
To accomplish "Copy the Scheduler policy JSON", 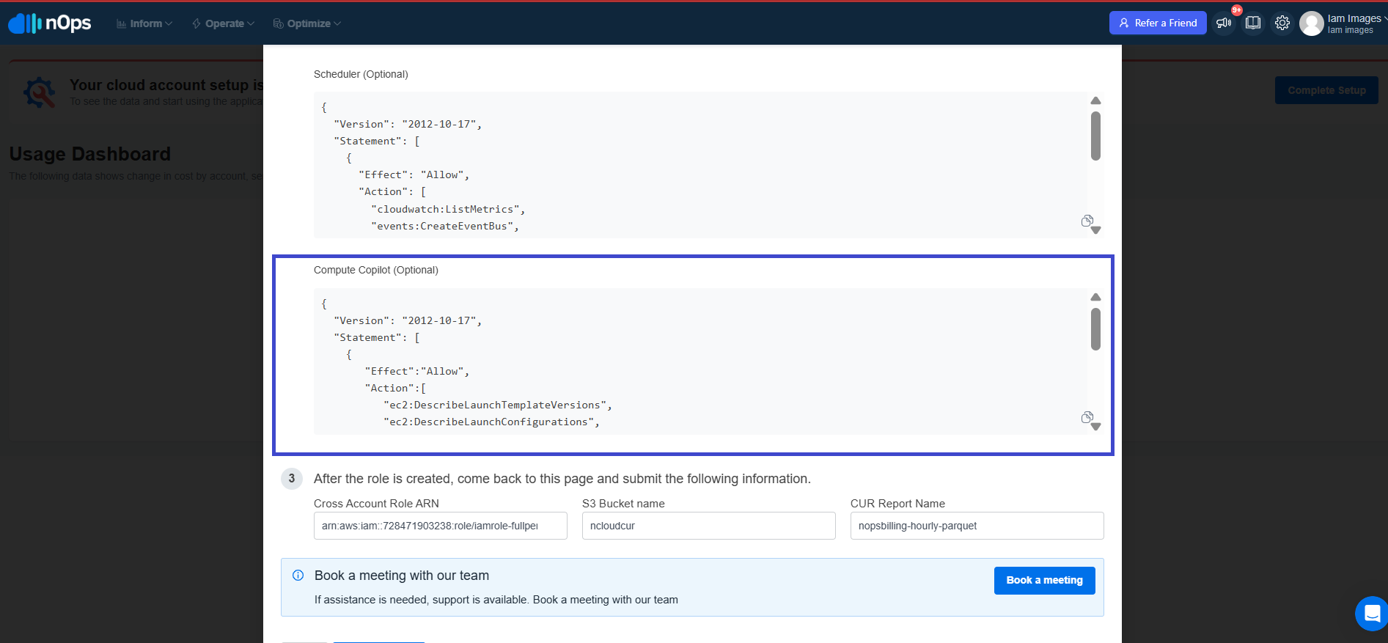I will 1087,221.
